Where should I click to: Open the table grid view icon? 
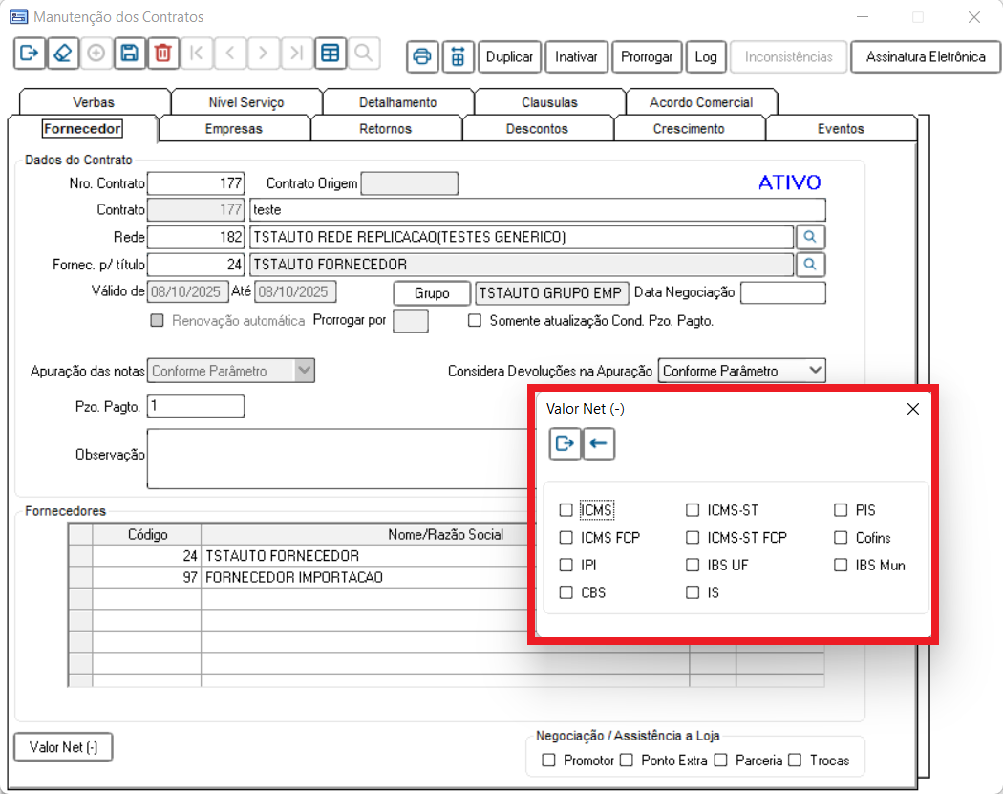(331, 54)
